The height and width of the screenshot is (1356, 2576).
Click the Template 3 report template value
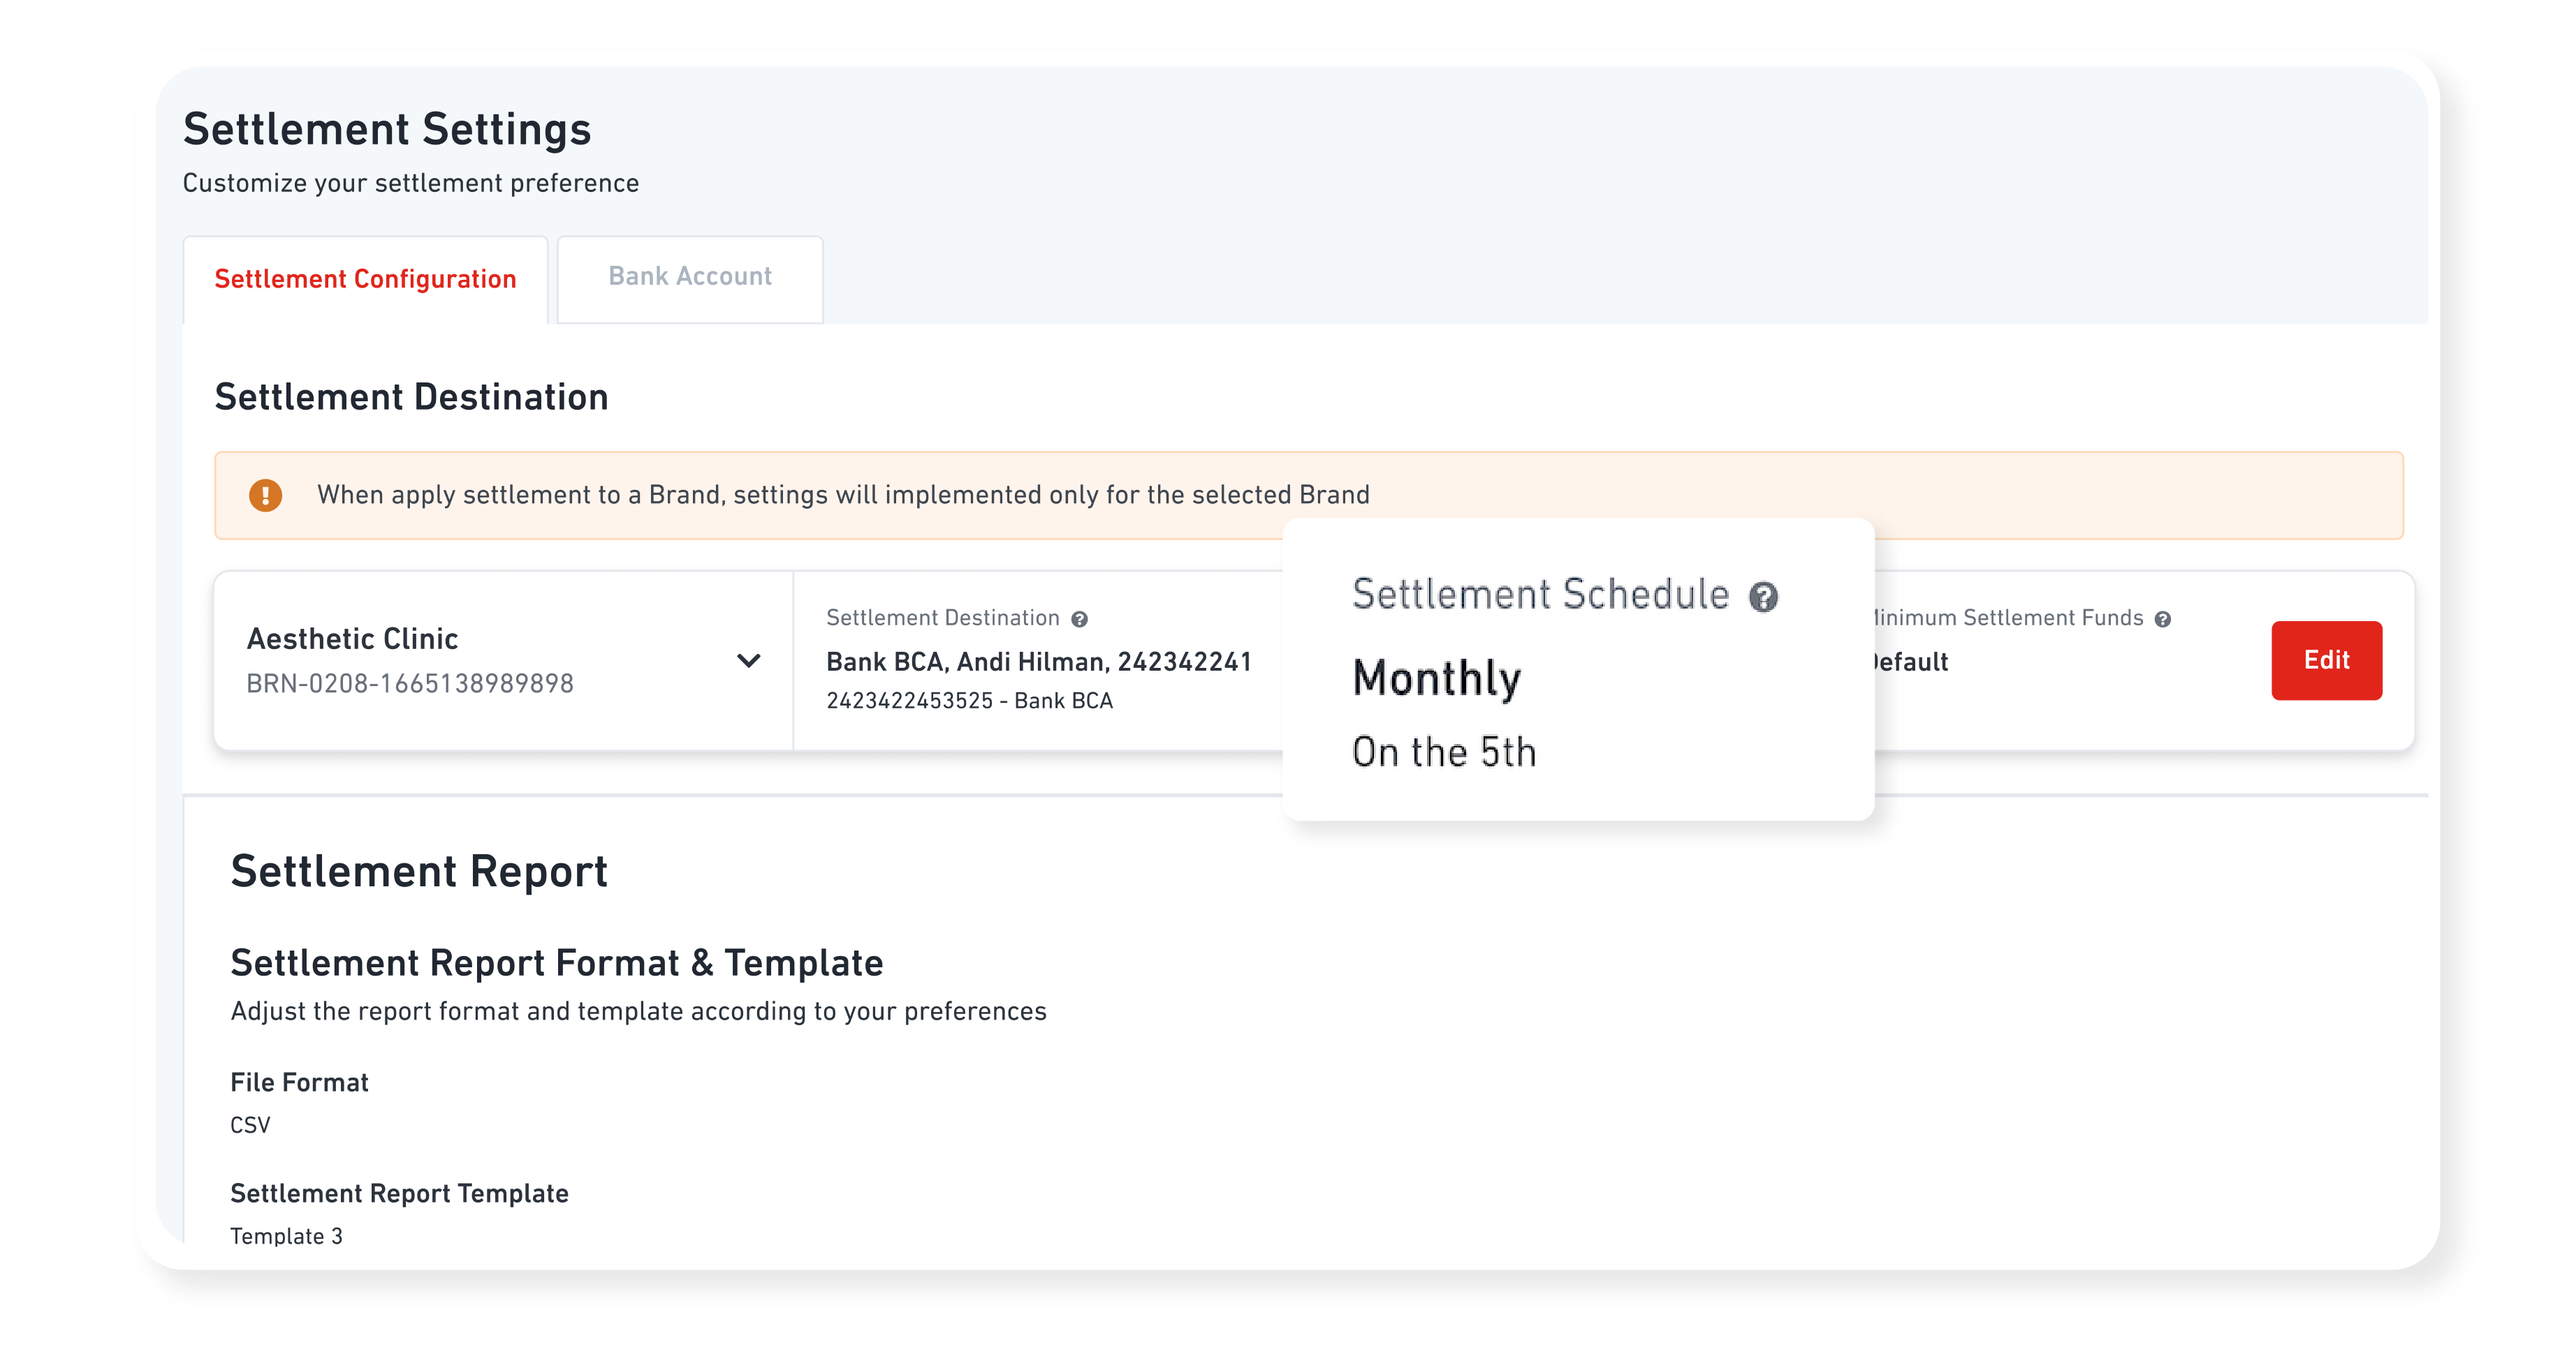(x=286, y=1236)
